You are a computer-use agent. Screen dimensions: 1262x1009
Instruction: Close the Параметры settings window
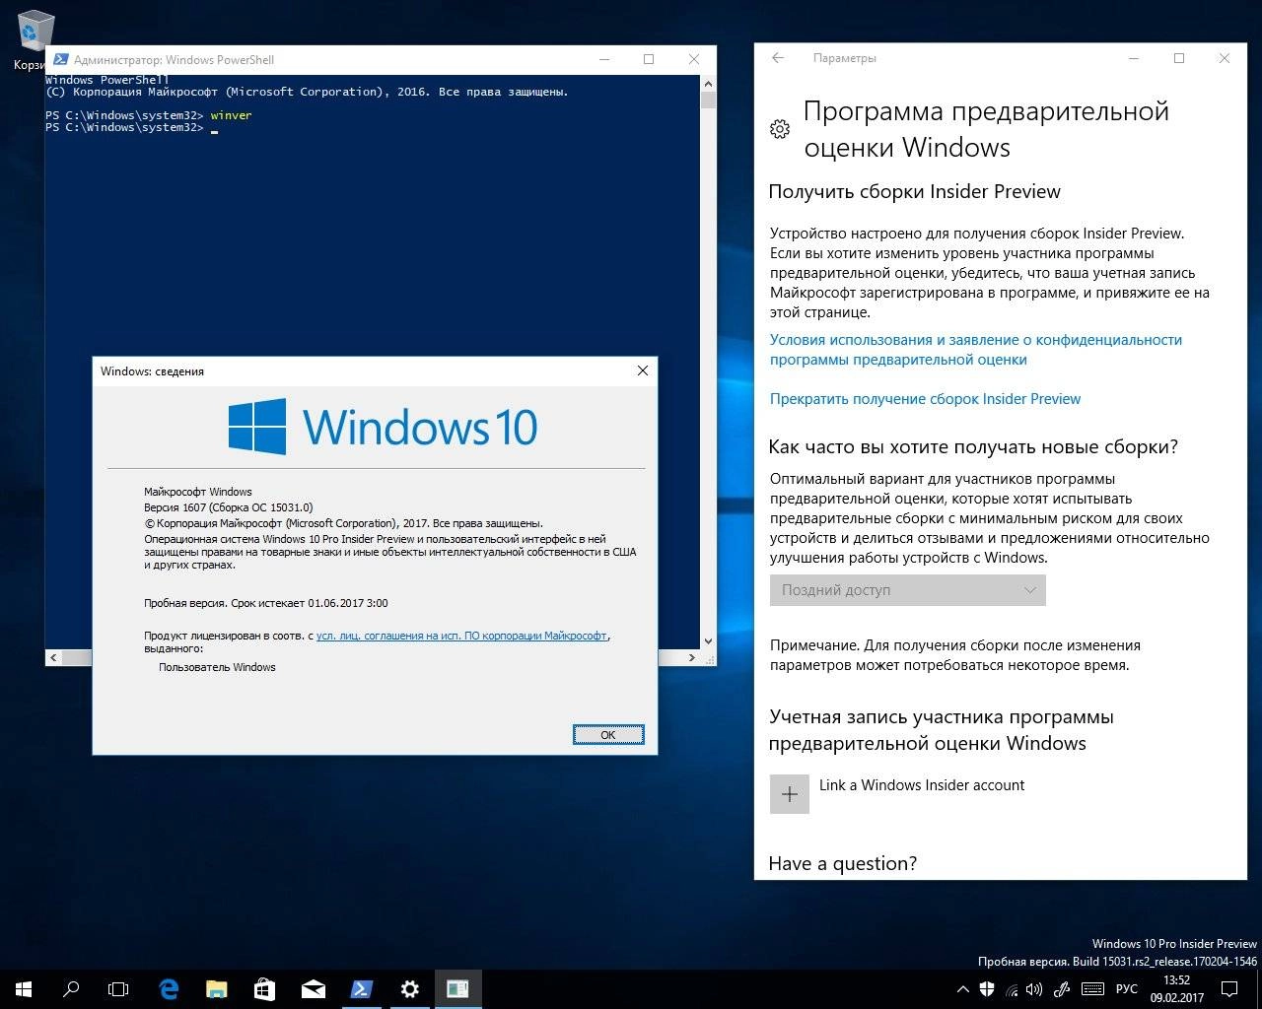coord(1224,58)
